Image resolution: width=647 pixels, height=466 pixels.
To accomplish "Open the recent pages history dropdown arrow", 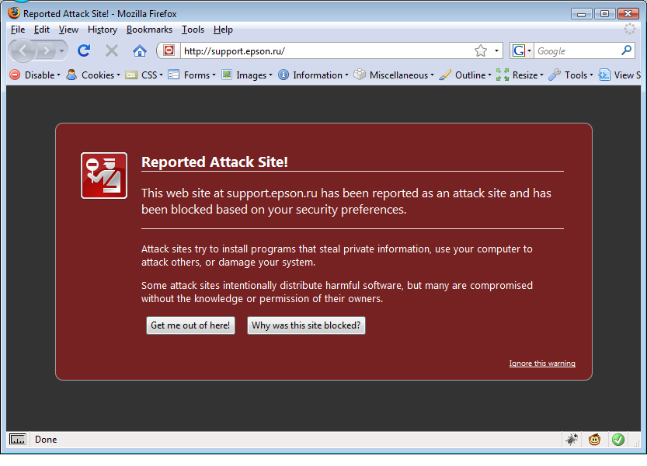I will 61,51.
